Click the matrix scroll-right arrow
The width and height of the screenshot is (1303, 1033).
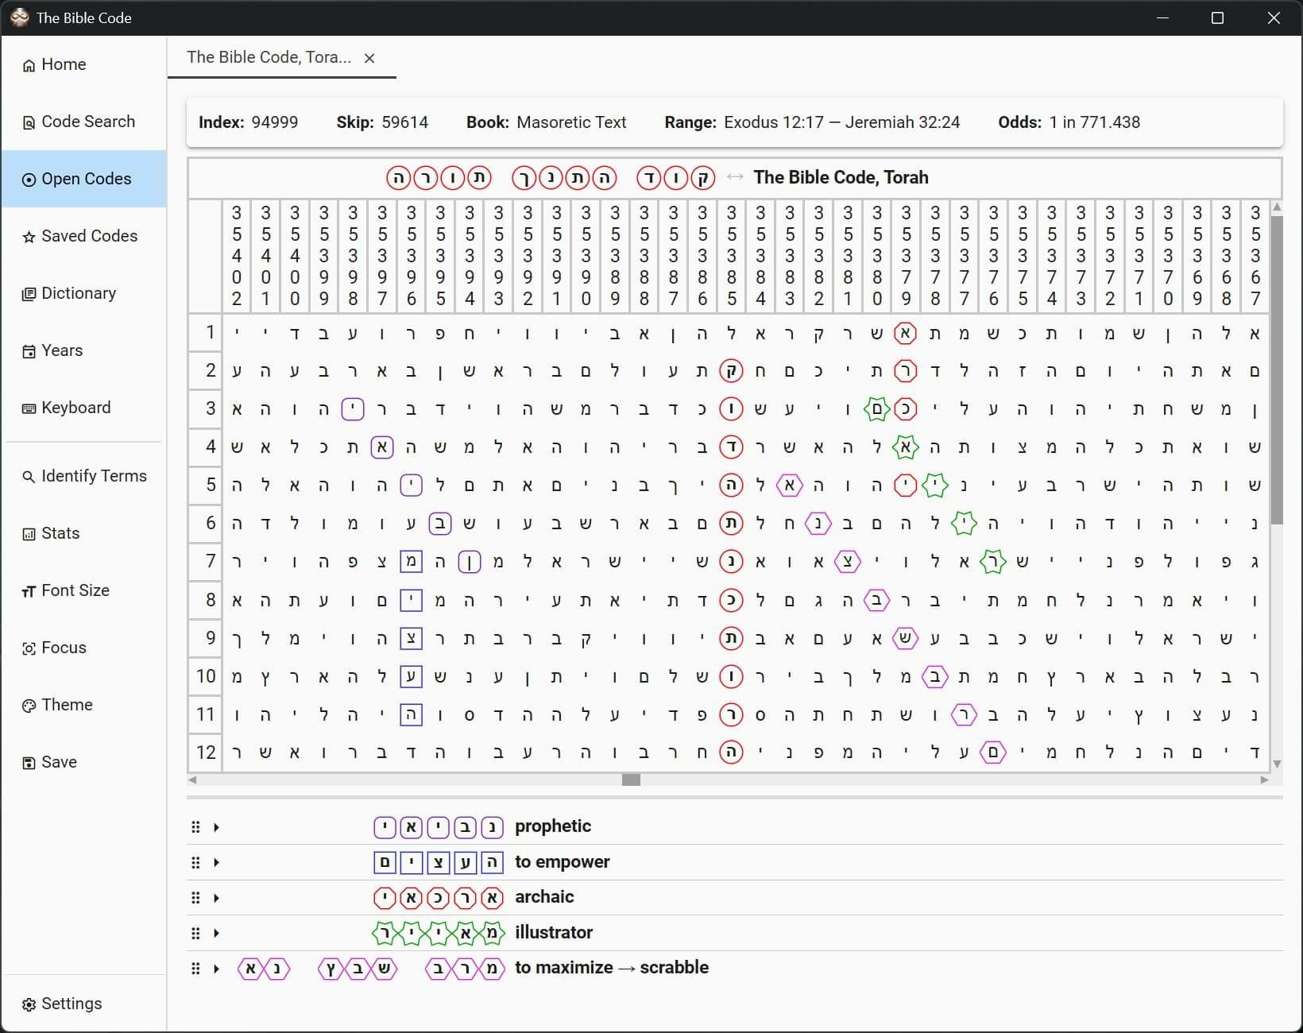(1264, 780)
